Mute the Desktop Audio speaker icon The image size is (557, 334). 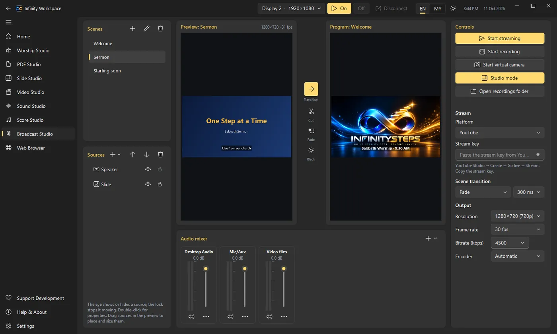point(191,317)
